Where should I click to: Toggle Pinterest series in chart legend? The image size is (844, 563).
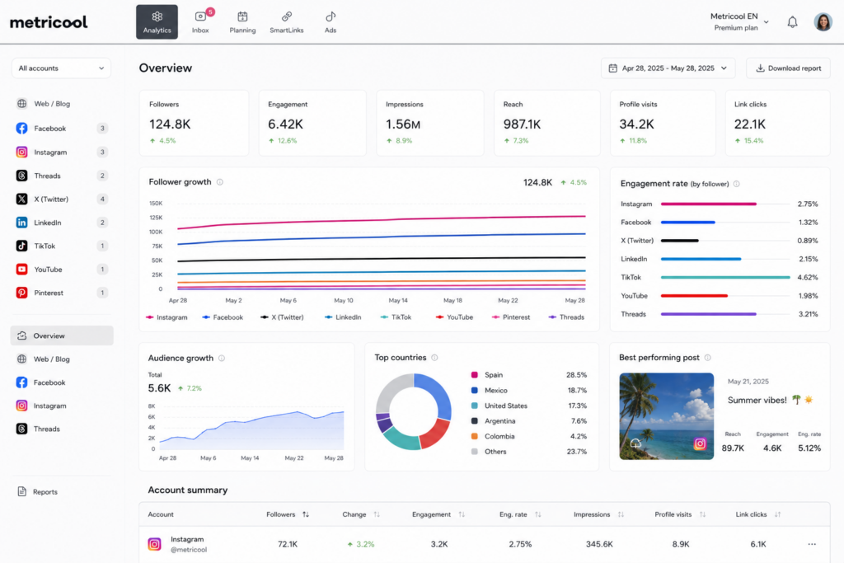tap(511, 317)
